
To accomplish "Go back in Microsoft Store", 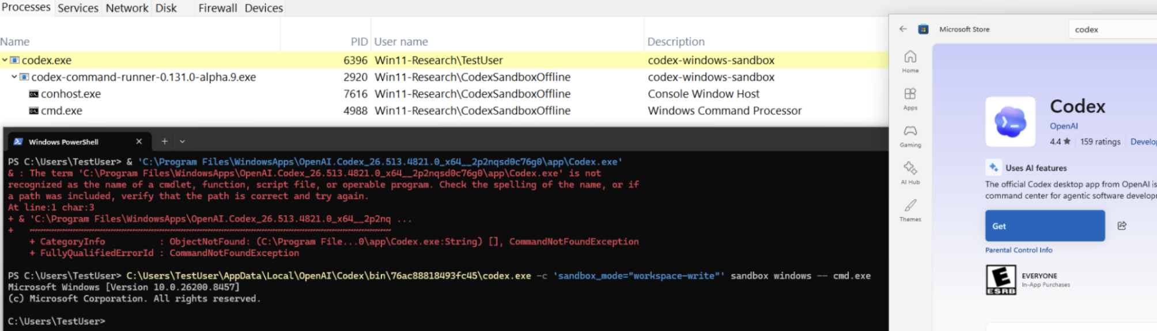I will (x=903, y=29).
